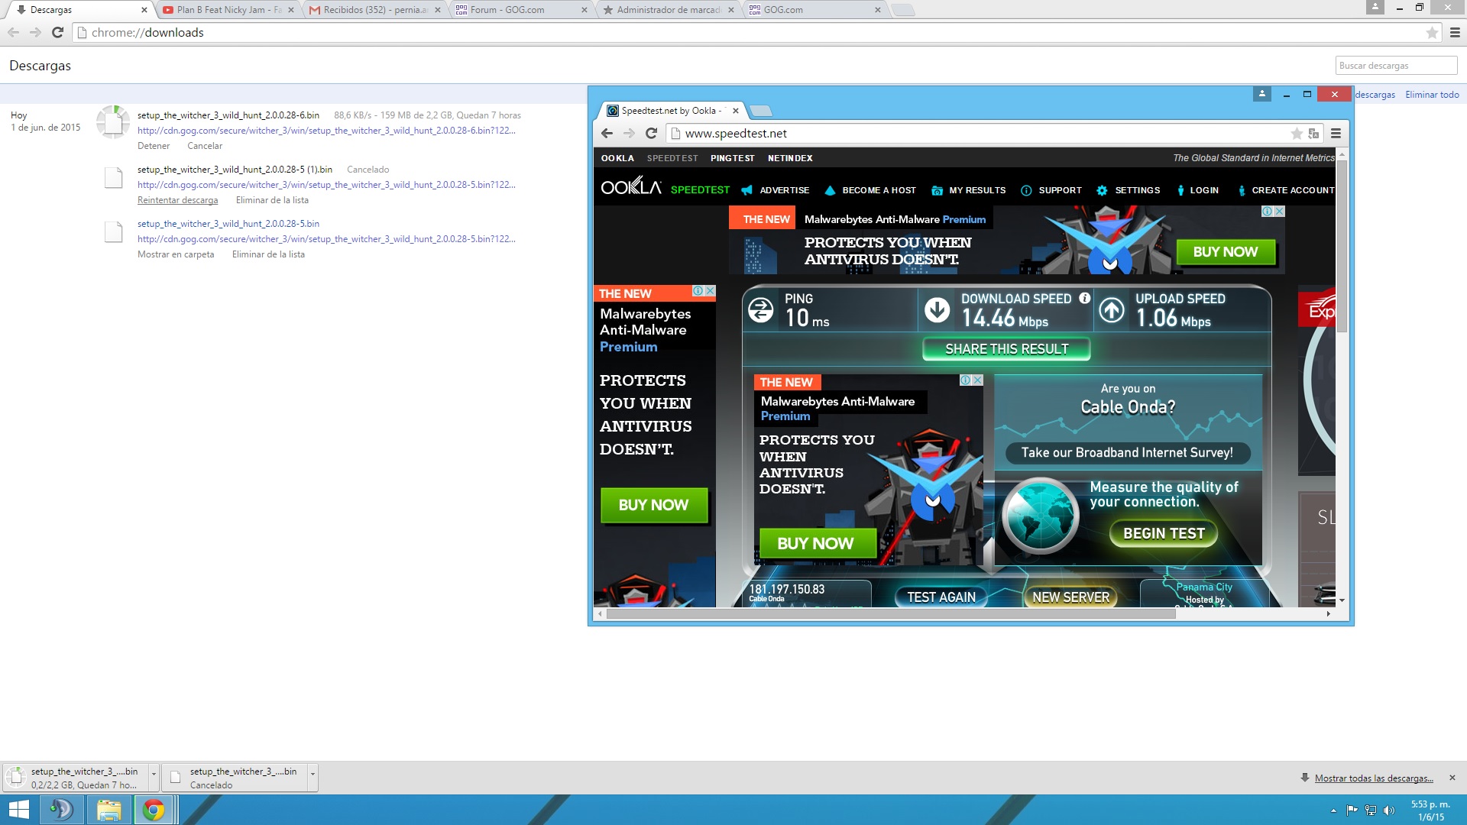Screen dimensions: 1467x825
Task: Close the top banner ad
Action: coord(1279,211)
